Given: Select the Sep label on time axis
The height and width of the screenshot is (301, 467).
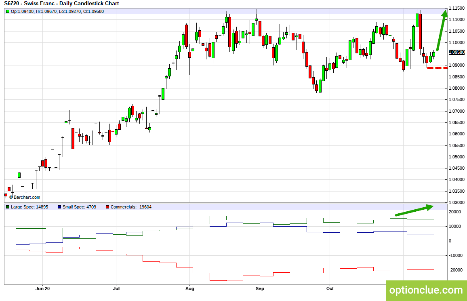Looking at the screenshot, I should tap(260, 288).
